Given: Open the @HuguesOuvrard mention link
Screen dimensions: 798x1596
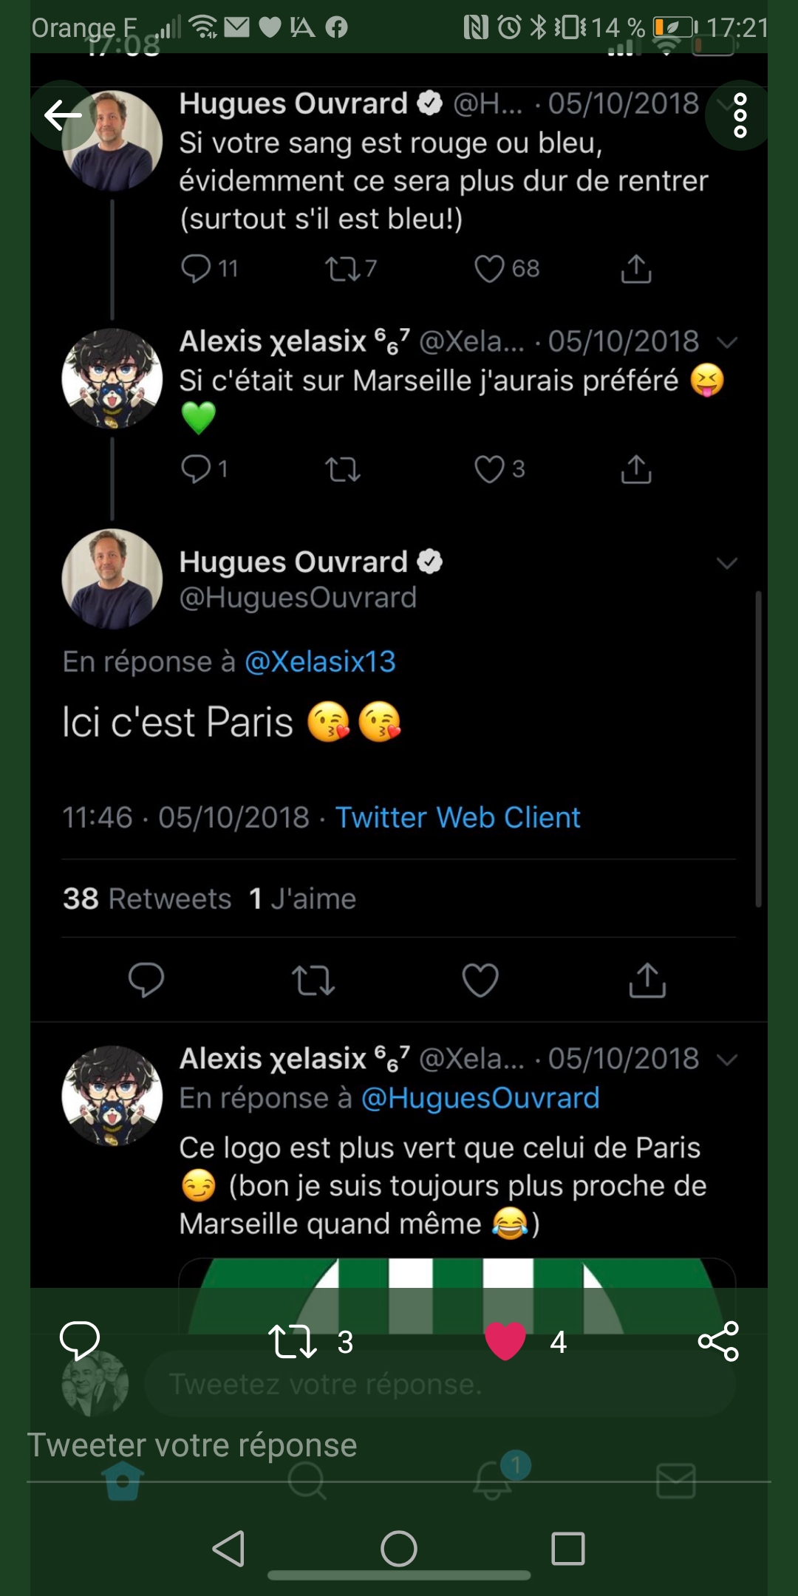Looking at the screenshot, I should click(x=480, y=1098).
